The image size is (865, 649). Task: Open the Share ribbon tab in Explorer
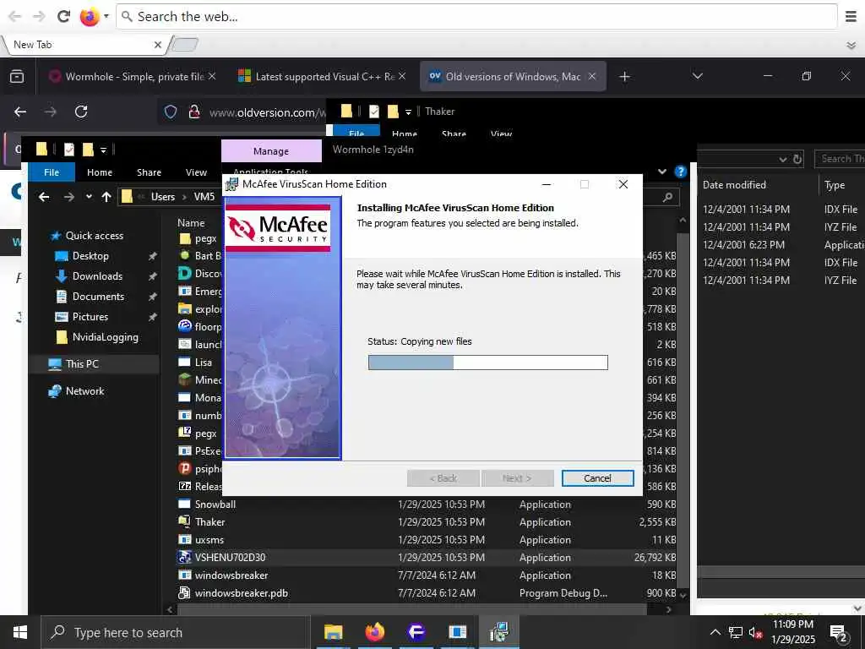149,172
